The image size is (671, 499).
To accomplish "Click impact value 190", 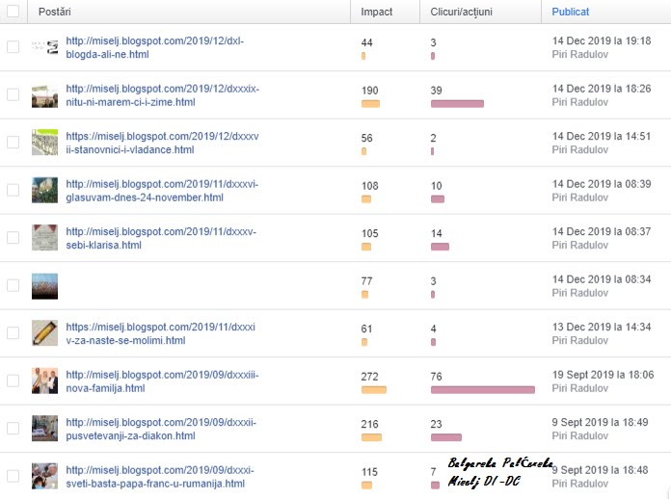I will point(370,91).
